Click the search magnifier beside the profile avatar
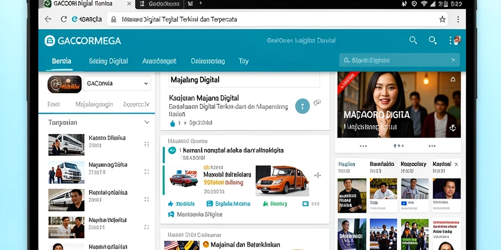501x250 pixels. tap(433, 40)
